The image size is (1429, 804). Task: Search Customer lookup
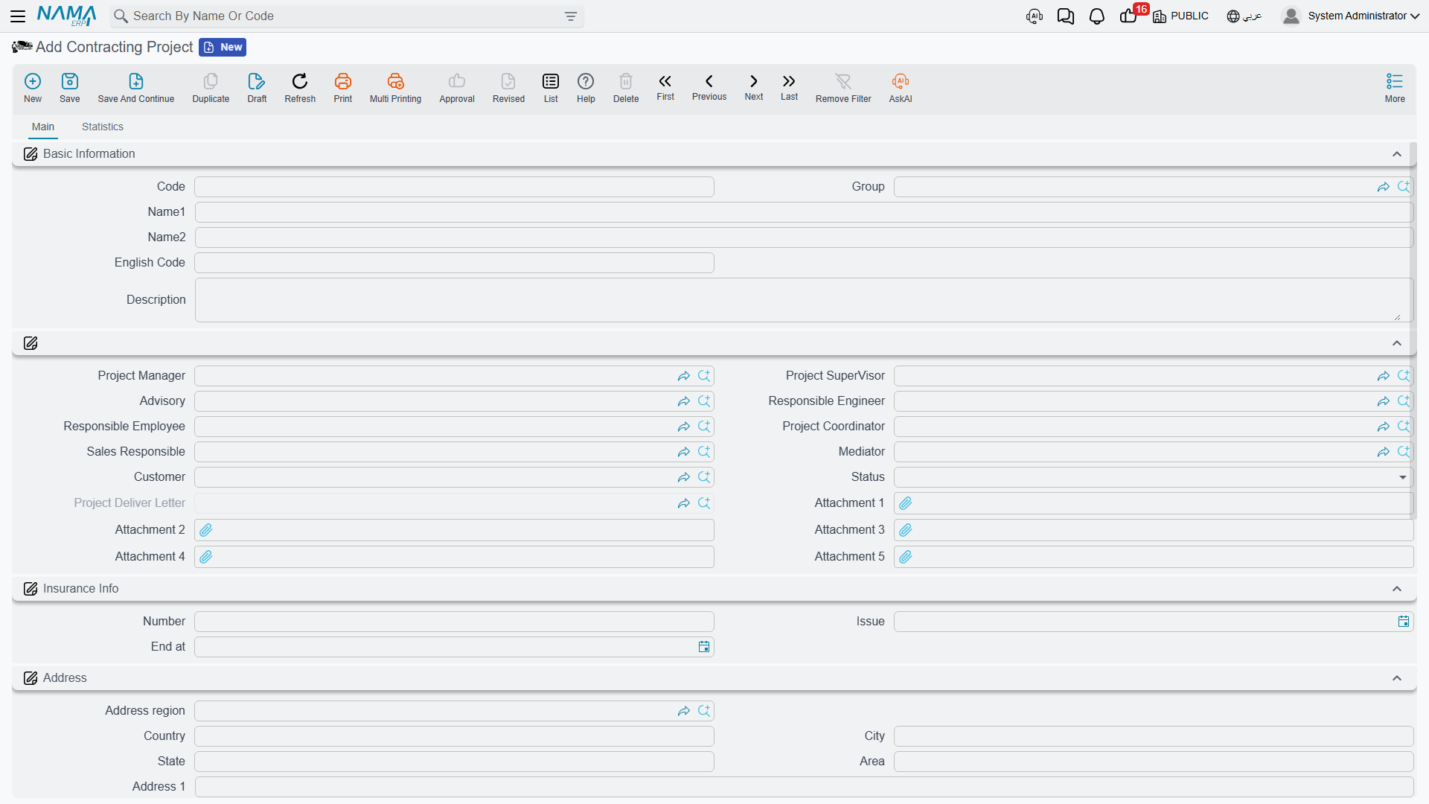tap(704, 477)
